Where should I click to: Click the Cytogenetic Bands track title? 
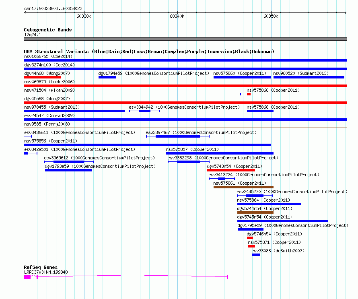click(48, 30)
